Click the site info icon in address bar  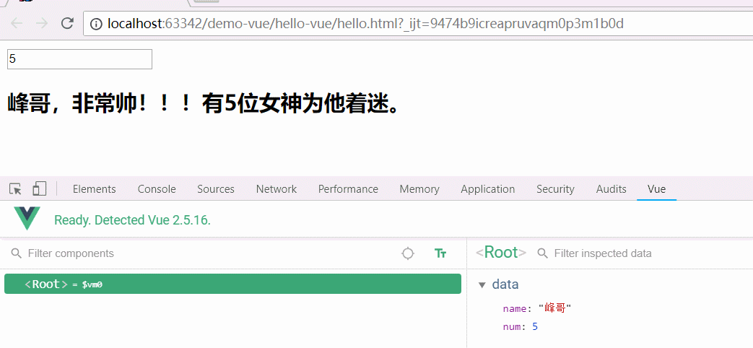point(96,24)
